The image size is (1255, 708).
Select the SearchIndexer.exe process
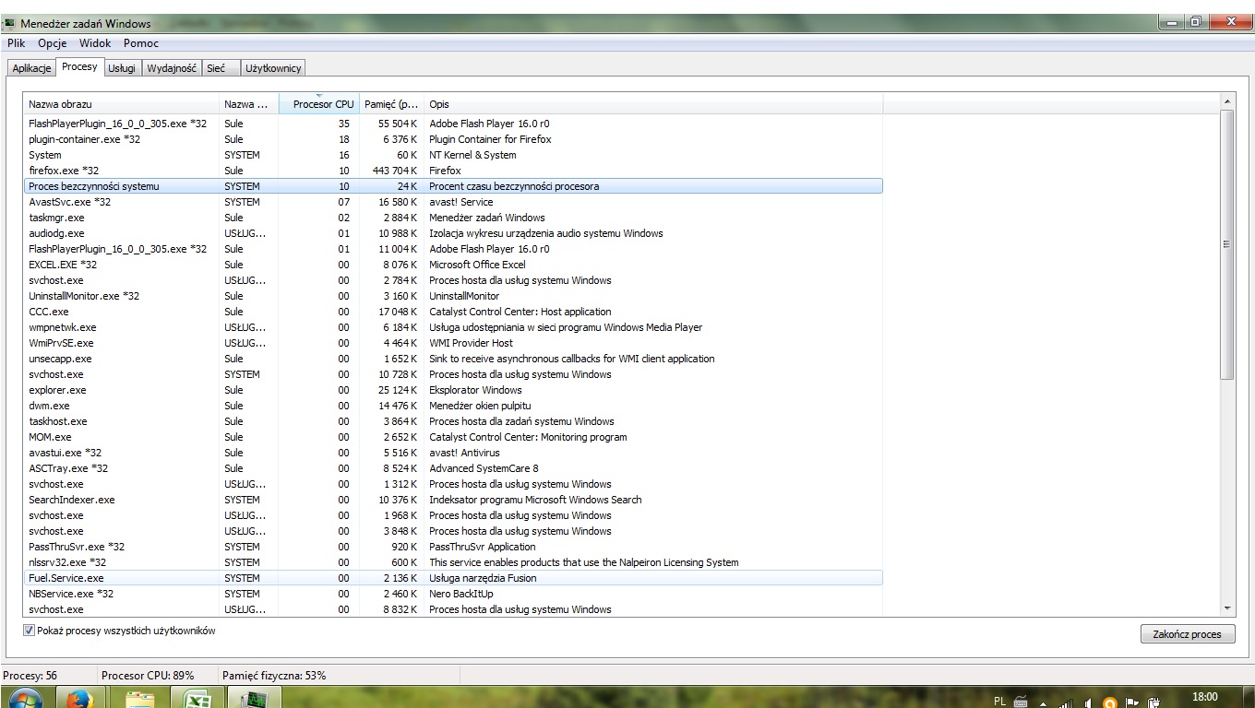453,500
